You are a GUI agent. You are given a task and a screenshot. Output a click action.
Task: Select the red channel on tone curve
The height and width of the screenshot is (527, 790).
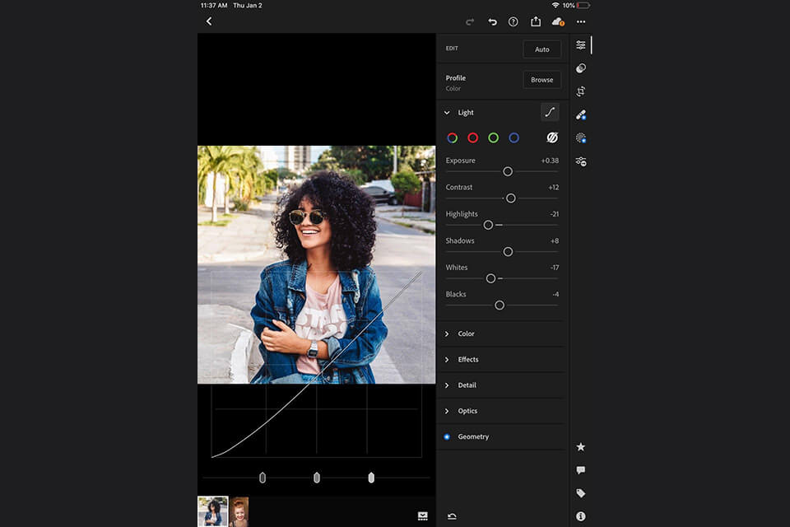tap(472, 138)
